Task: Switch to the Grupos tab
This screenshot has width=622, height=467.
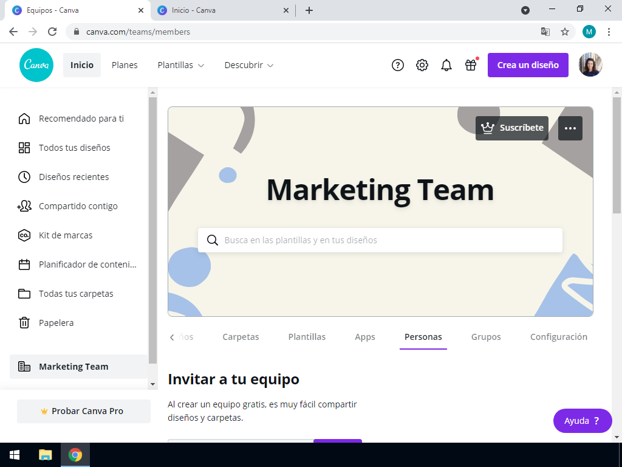Action: point(486,337)
